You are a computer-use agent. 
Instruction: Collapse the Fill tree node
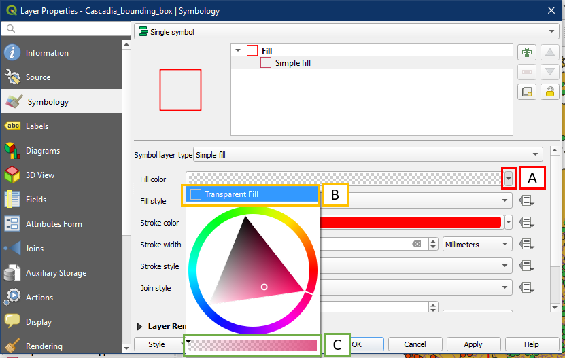click(x=237, y=50)
